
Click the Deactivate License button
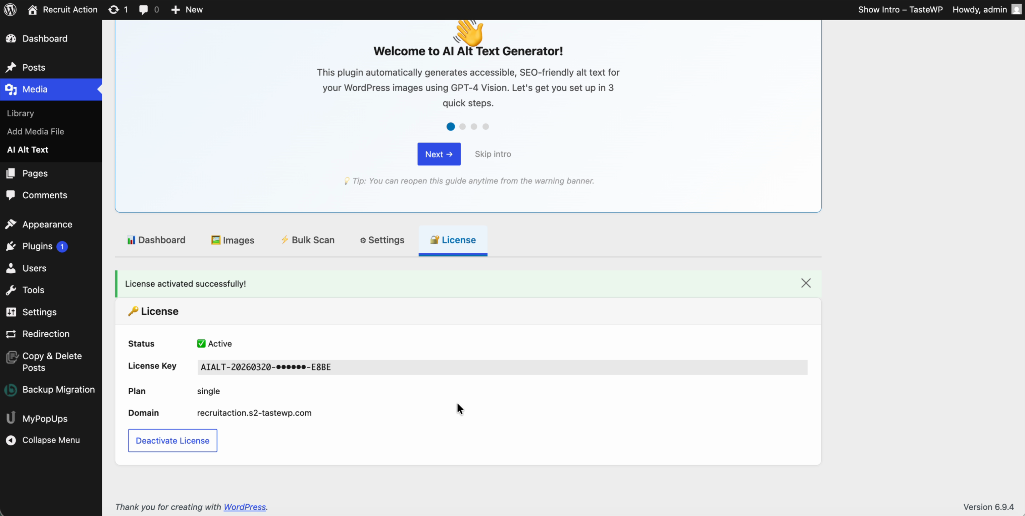click(x=172, y=440)
